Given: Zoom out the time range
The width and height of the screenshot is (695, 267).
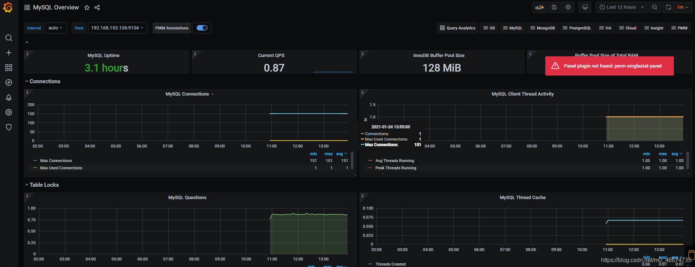Looking at the screenshot, I should (655, 7).
